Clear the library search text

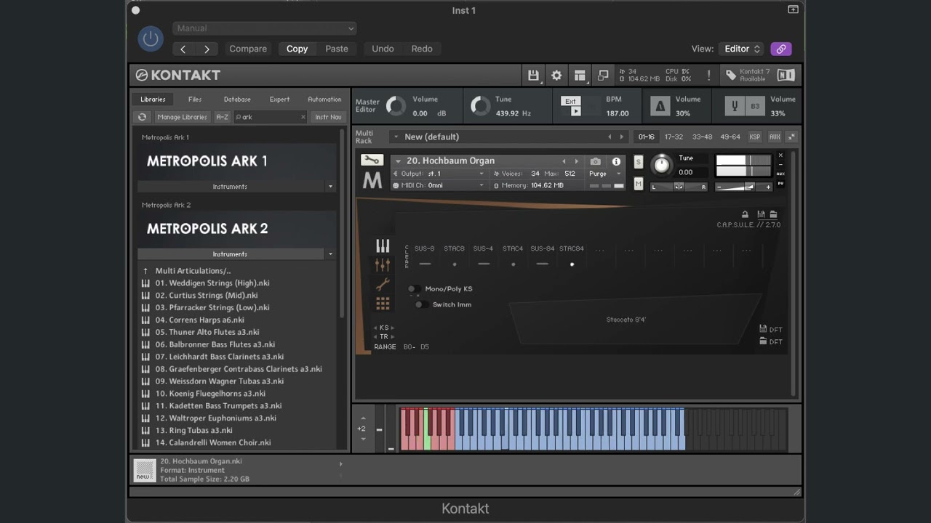pos(303,117)
